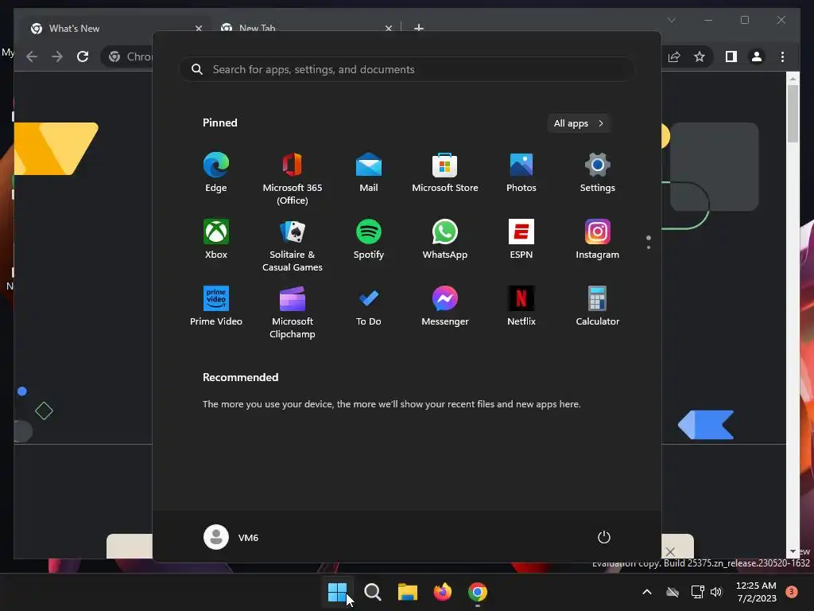The height and width of the screenshot is (611, 814).
Task: Launch Spotify from pinned apps
Action: pyautogui.click(x=369, y=239)
